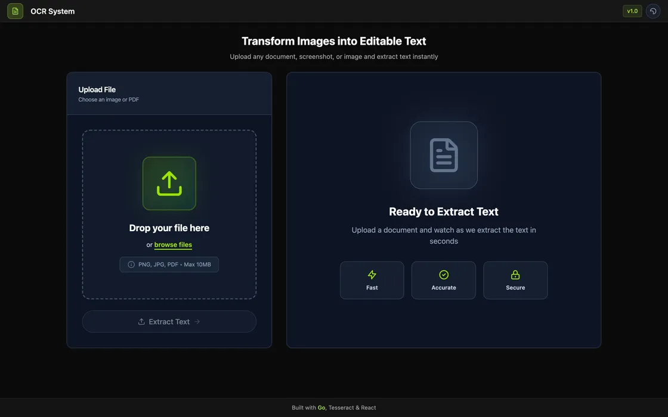Click the v1.0 version badge

[632, 11]
